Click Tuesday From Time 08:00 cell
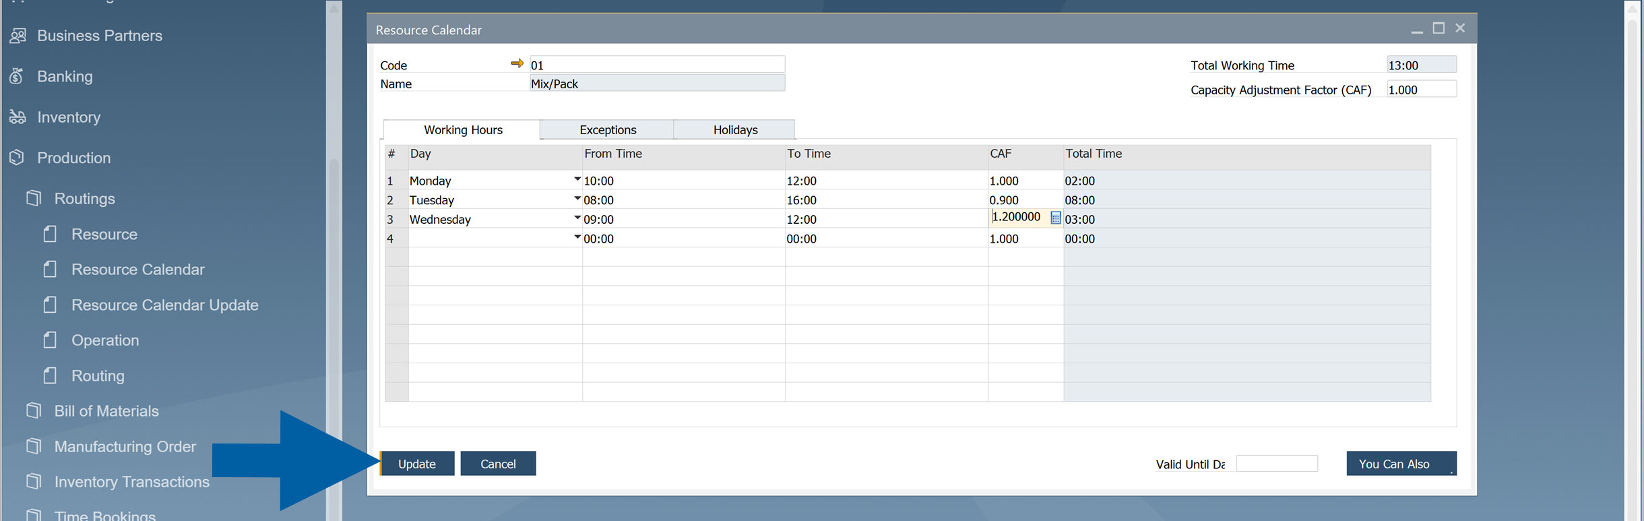The width and height of the screenshot is (1644, 521). point(683,200)
